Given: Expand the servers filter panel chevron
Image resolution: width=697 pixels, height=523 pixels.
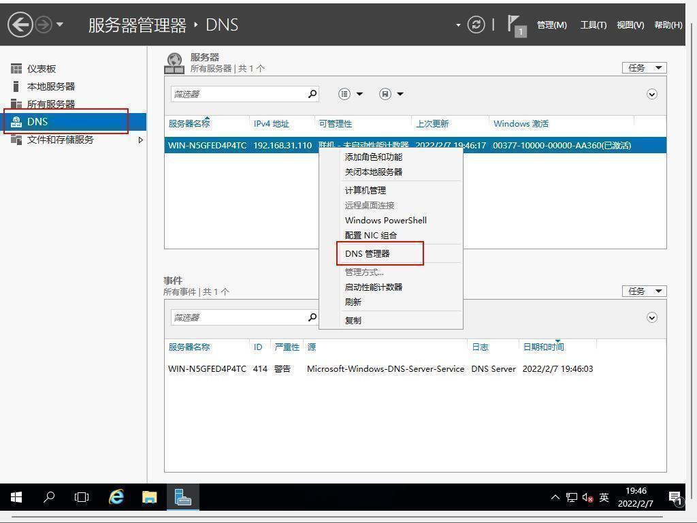Looking at the screenshot, I should click(651, 94).
